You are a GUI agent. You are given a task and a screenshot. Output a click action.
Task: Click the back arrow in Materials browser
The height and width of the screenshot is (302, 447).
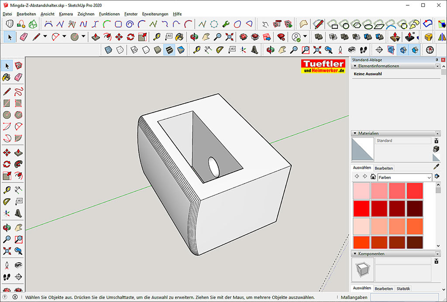[357, 177]
